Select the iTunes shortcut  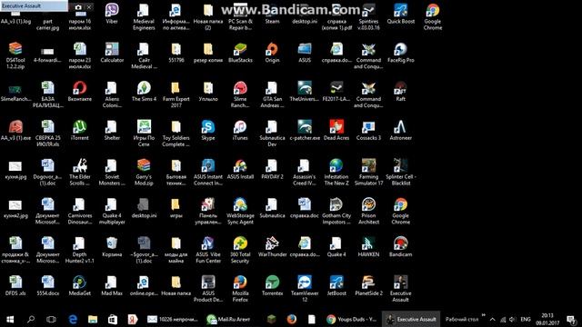coord(240,131)
